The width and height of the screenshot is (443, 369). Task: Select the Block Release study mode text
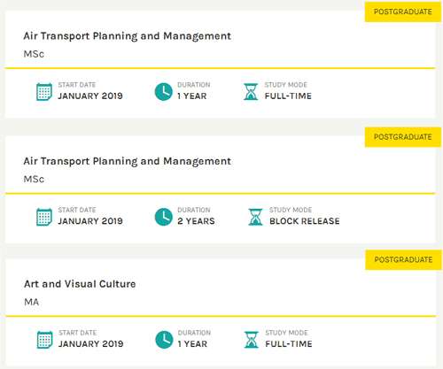click(305, 221)
